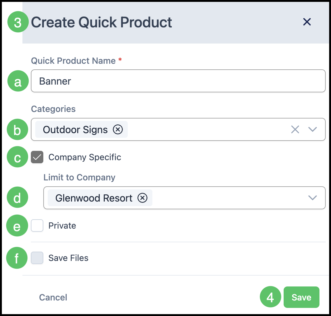Remove Glenwood Resort from company limit
This screenshot has height=316, width=331.
142,198
